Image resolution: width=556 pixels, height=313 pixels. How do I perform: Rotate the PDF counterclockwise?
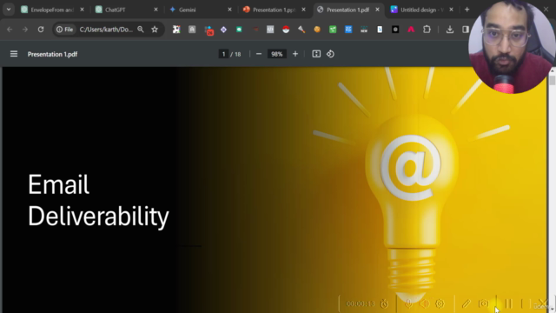[x=330, y=54]
